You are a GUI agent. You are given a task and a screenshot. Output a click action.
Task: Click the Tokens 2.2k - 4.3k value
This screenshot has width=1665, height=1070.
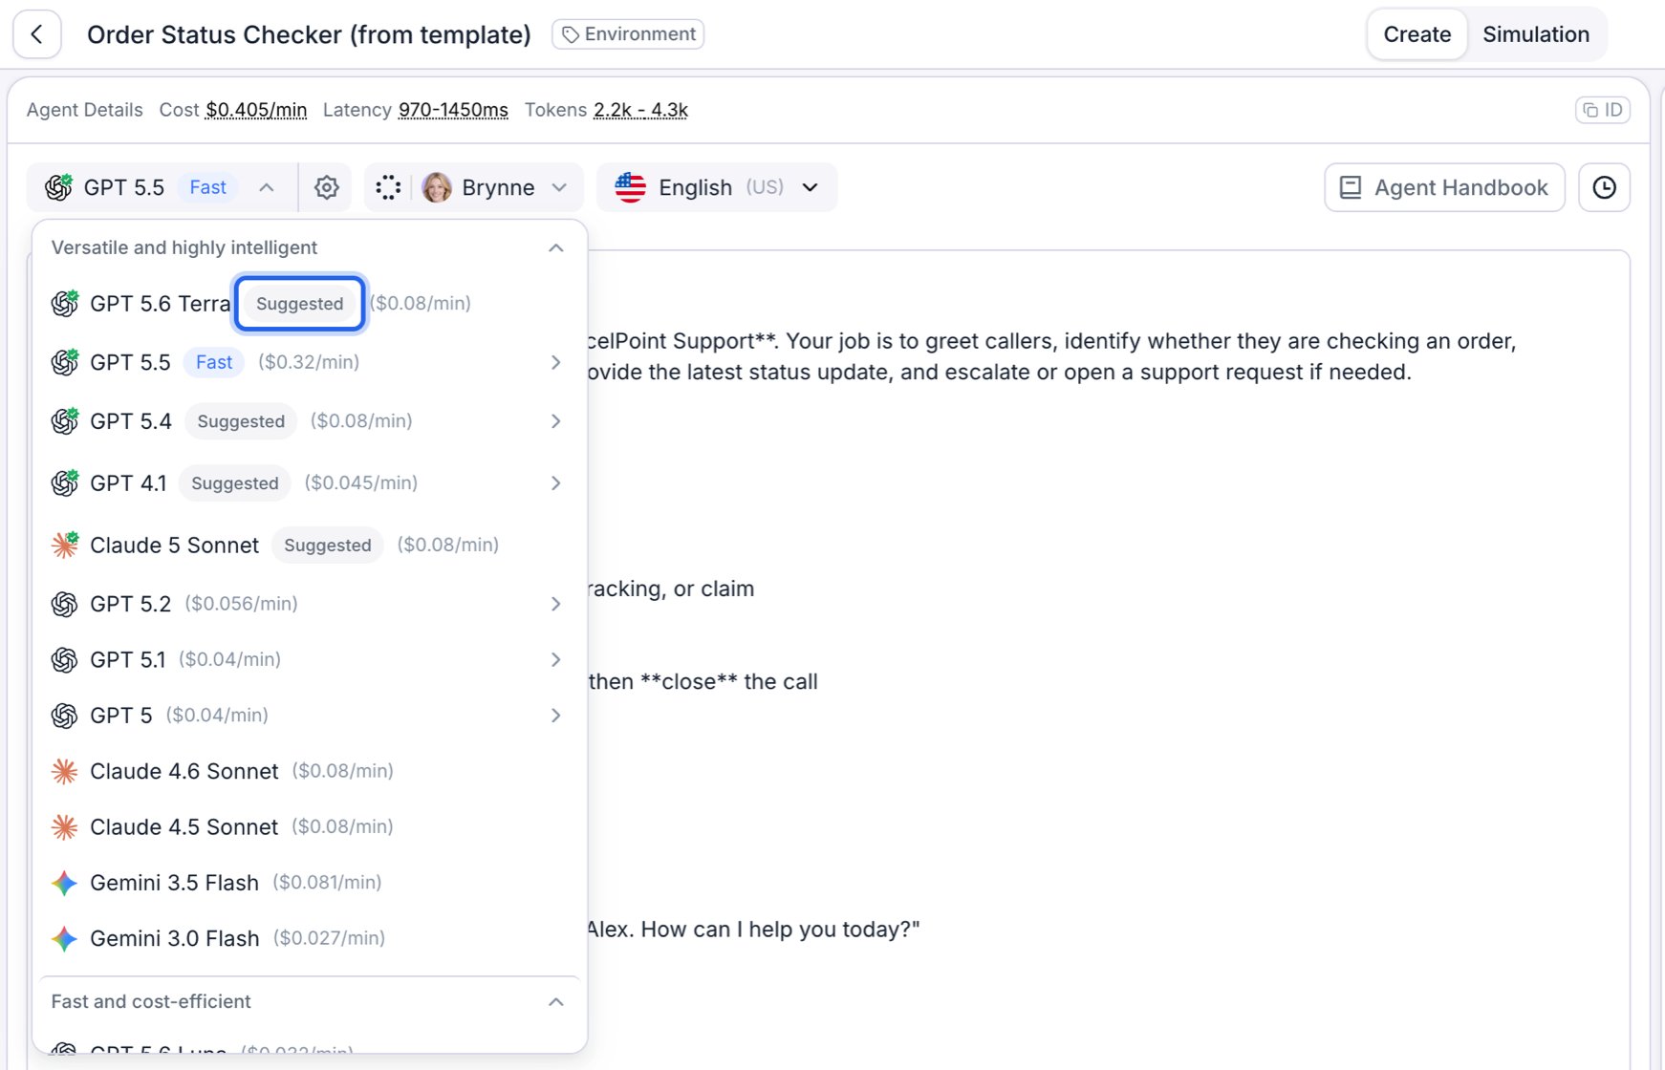pyautogui.click(x=640, y=110)
